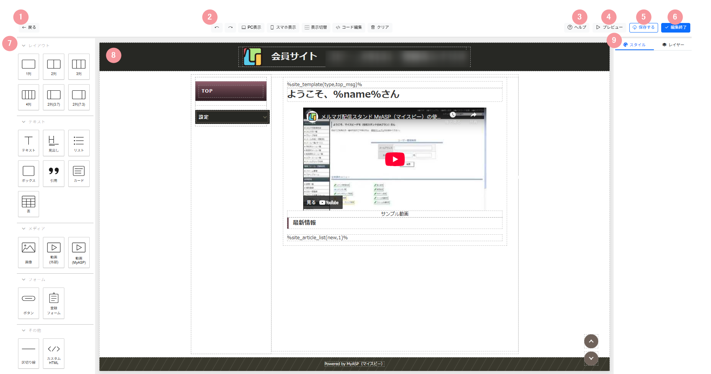
Task: Select the quote (引用) block
Action: coord(54,173)
